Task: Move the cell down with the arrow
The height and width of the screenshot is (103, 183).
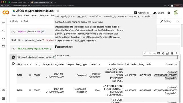Action: pyautogui.click(x=150, y=54)
